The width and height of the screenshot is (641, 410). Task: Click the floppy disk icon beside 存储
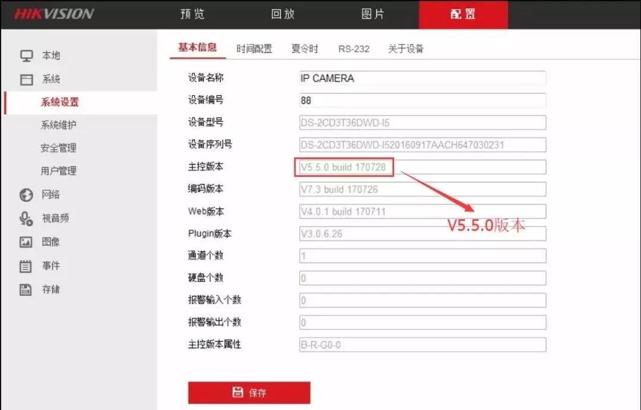tap(26, 290)
